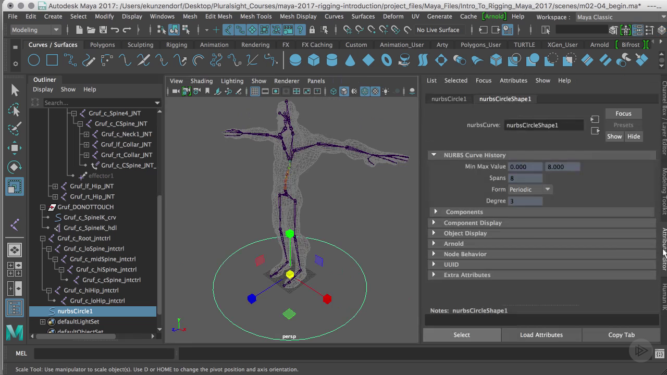The width and height of the screenshot is (667, 375).
Task: Create a NURBS torus from shelf
Action: 387,60
